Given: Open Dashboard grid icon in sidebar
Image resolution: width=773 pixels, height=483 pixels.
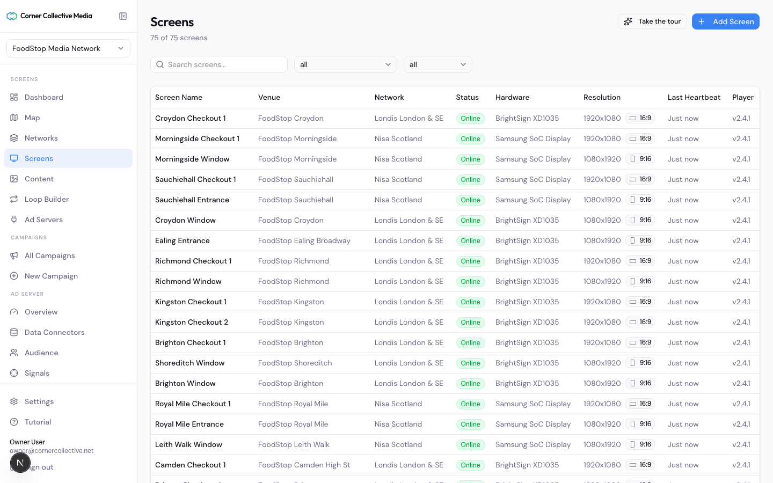Looking at the screenshot, I should click(14, 97).
